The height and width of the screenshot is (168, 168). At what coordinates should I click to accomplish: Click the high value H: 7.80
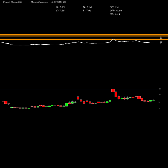coord(87,7)
